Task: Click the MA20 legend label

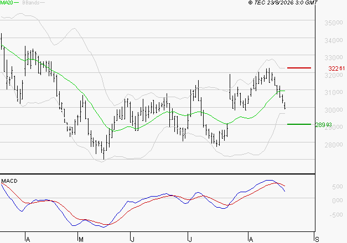Action: click(7, 3)
